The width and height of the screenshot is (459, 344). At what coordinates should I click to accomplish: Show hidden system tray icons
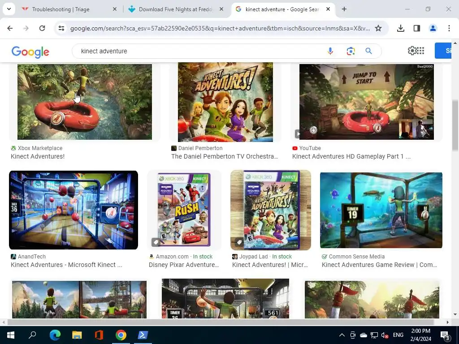pyautogui.click(x=342, y=335)
